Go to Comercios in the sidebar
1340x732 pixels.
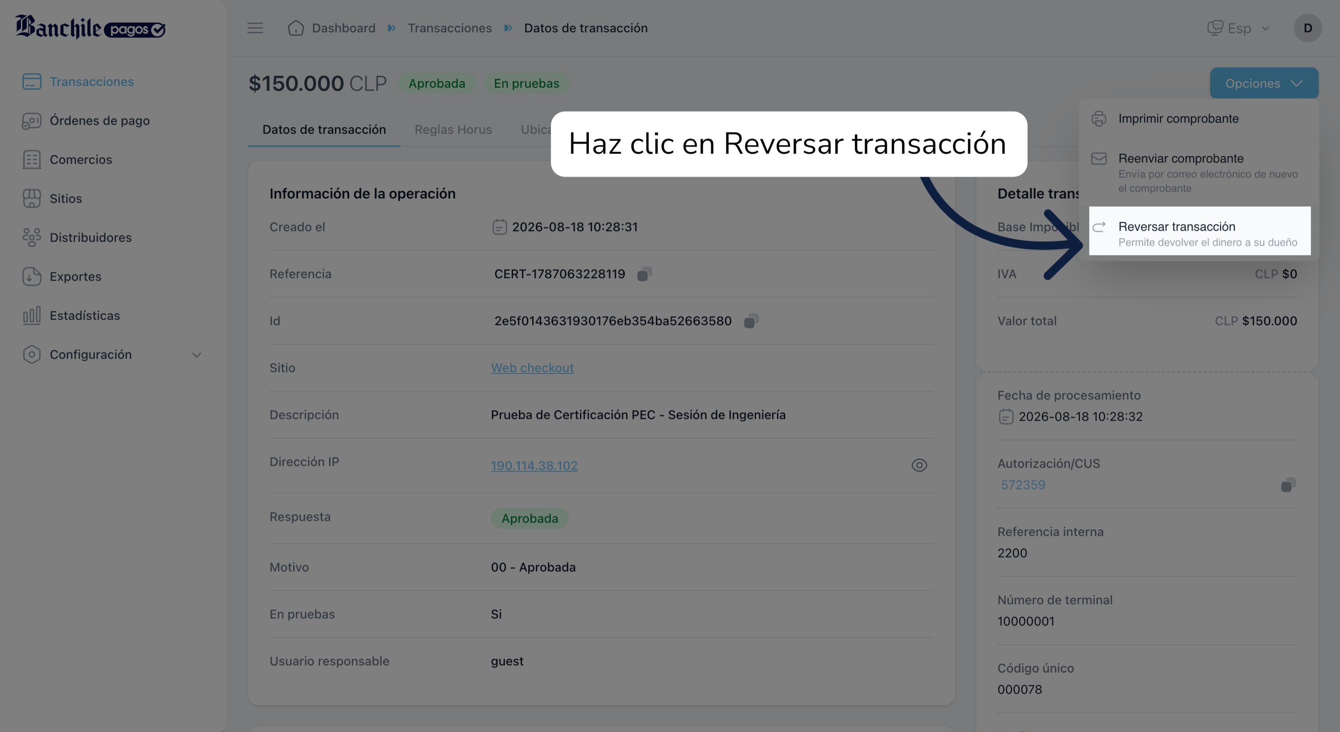point(67,159)
